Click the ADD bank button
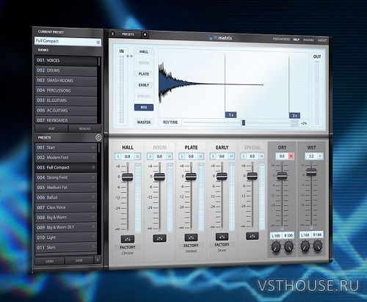This screenshot has width=367, height=302. (x=51, y=128)
